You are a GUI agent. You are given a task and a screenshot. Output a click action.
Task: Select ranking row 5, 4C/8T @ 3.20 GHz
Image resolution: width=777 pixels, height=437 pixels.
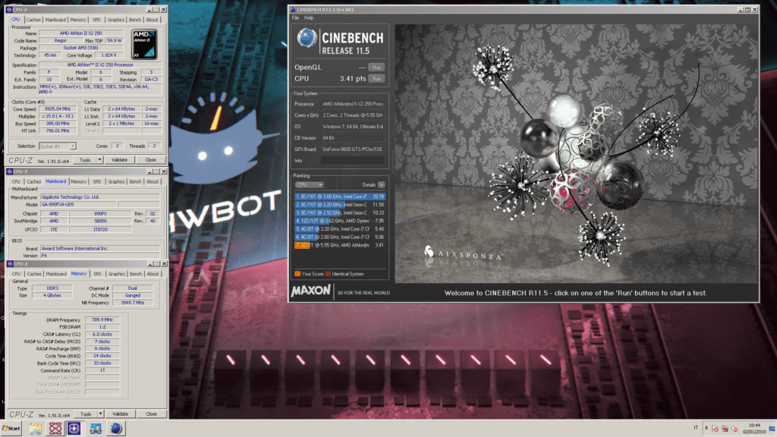(x=339, y=229)
